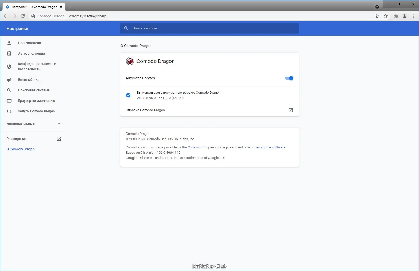
Task: Click the copyright Comodo Security Solutions text
Action: tap(160, 139)
